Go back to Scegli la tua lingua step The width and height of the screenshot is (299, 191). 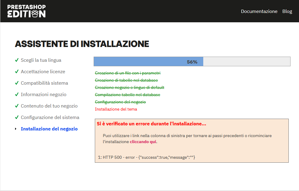[x=41, y=60]
